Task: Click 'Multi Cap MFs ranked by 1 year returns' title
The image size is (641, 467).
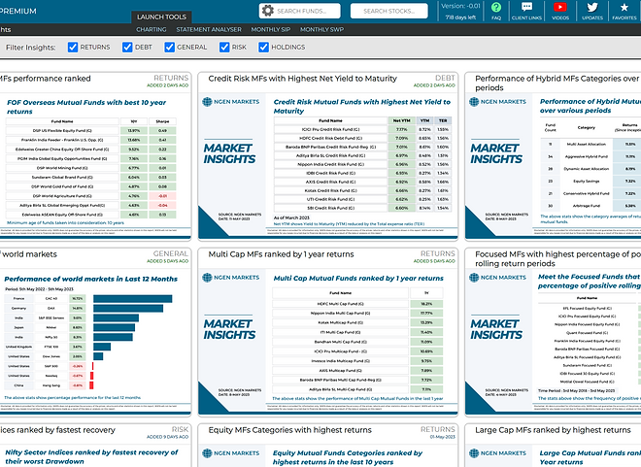Action: [x=282, y=254]
